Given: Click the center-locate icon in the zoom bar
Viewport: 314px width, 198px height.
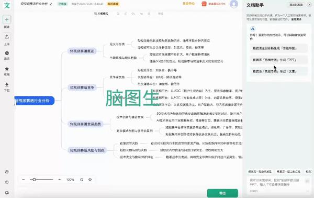Looking at the screenshot, I should click(90, 180).
